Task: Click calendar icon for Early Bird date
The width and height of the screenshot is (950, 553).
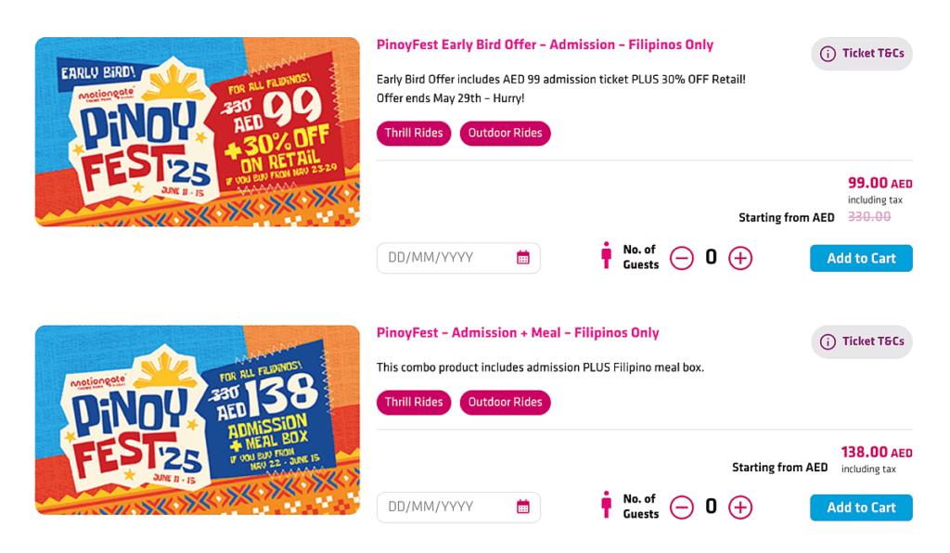Action: coord(523,258)
